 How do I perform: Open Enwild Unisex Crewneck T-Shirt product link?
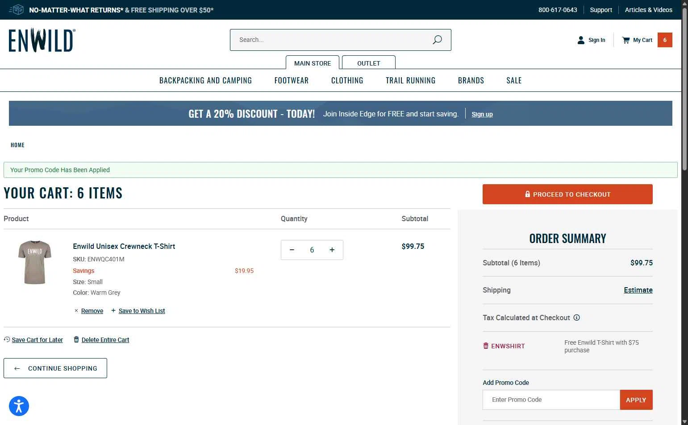point(124,246)
